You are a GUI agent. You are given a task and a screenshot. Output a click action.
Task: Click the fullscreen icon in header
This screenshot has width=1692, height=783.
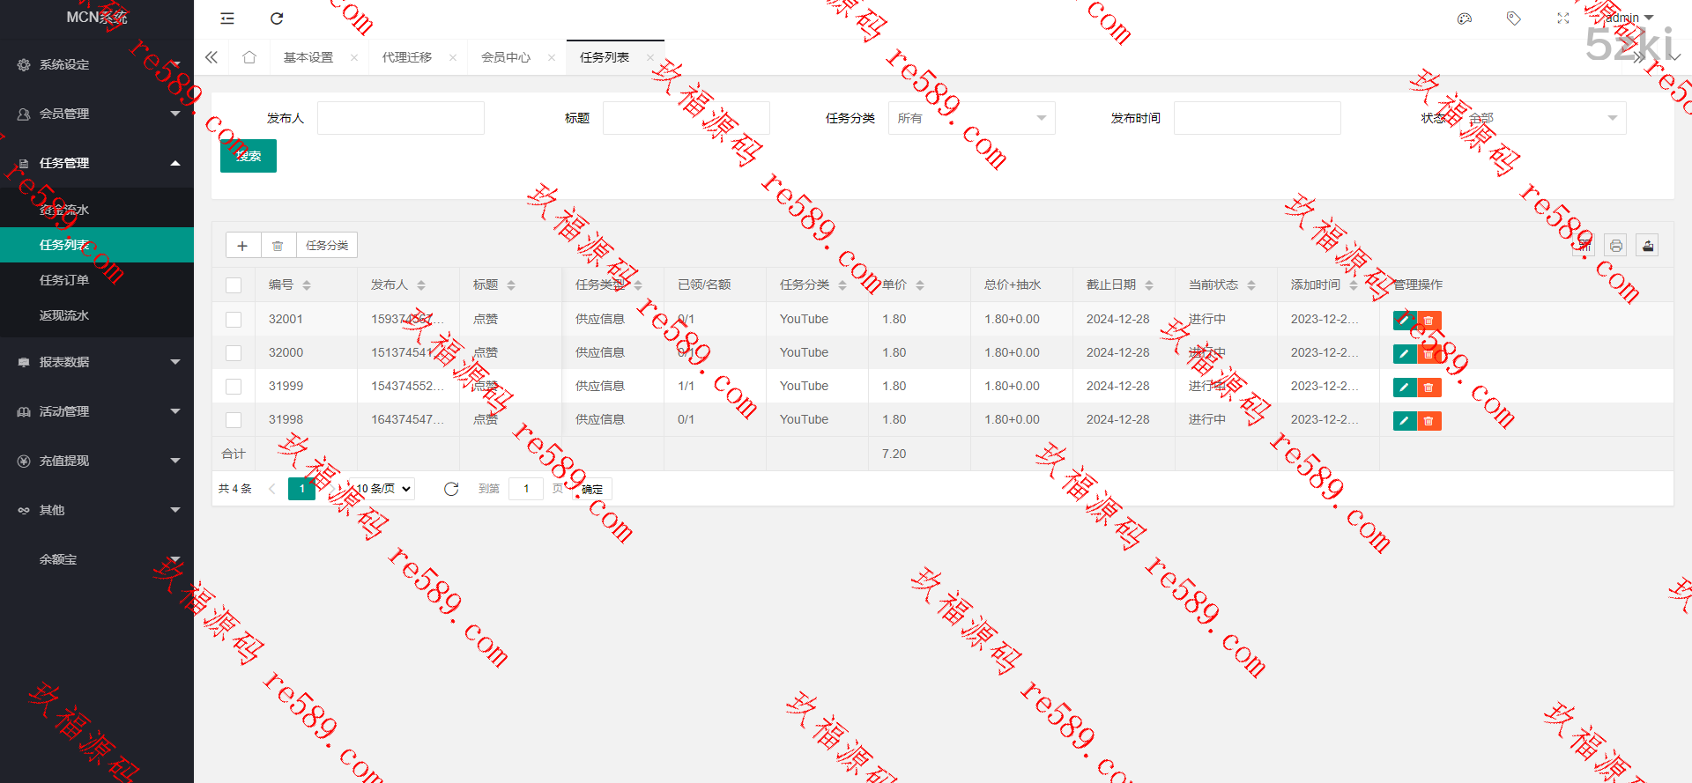coord(1563,18)
